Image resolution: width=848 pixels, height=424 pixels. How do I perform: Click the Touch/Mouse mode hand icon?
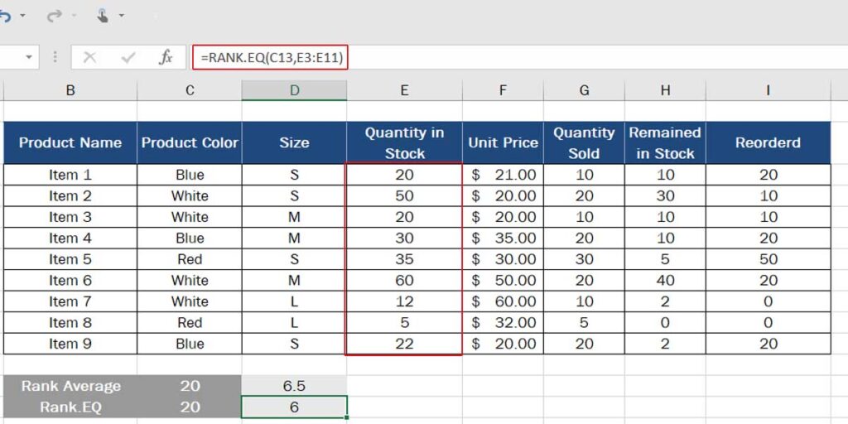pos(102,16)
